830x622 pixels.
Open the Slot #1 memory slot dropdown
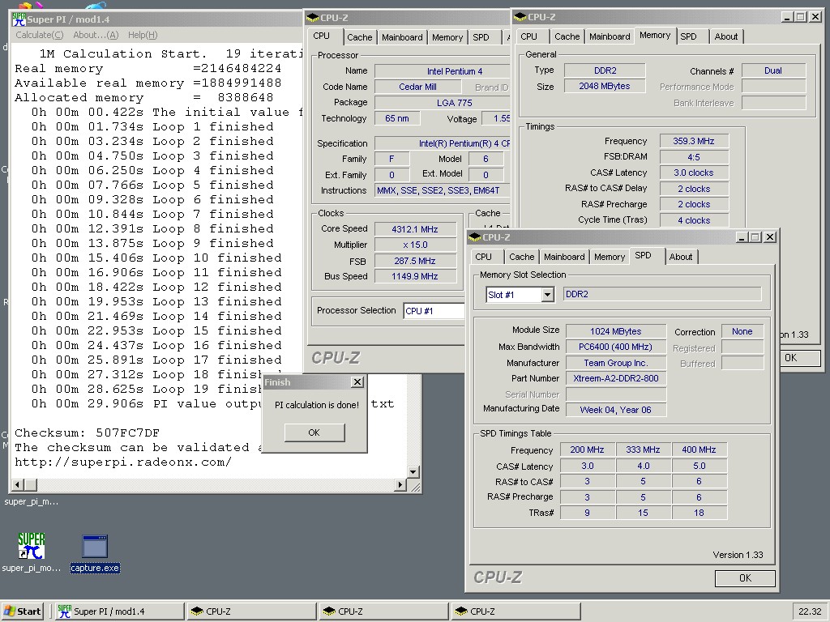548,295
